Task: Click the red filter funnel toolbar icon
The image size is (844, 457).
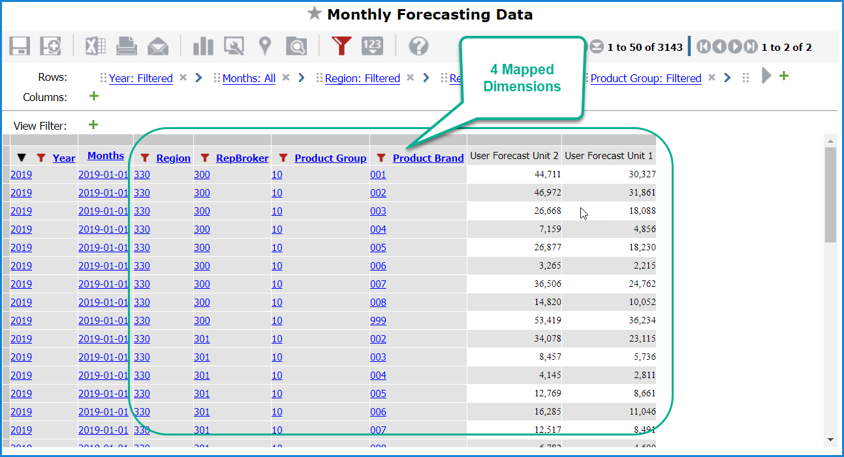Action: click(x=341, y=46)
